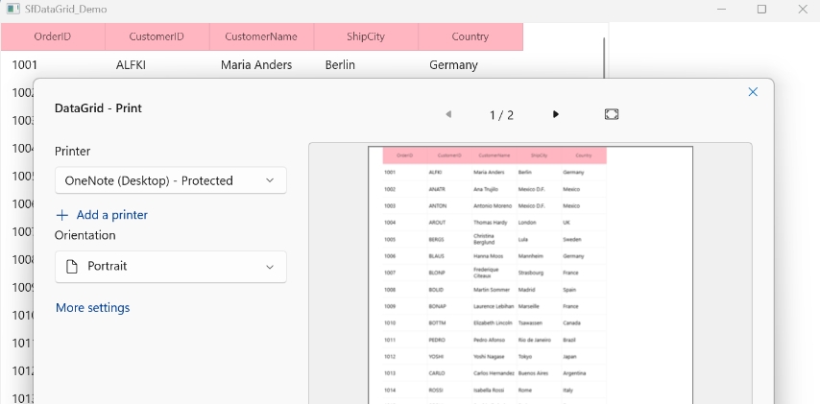The height and width of the screenshot is (404, 820).
Task: Open the Printer dropdown showing OneNote (Desktop)
Action: (171, 180)
